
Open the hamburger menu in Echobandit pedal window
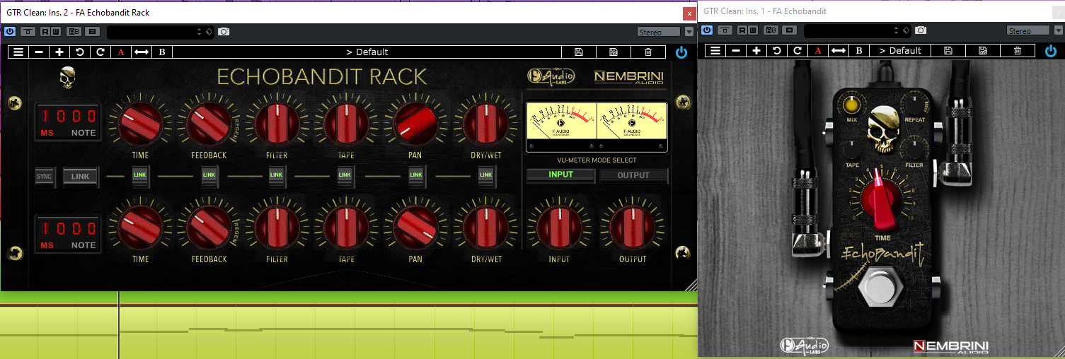(715, 50)
